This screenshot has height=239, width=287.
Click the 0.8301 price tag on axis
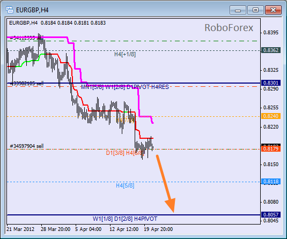pos(271,83)
